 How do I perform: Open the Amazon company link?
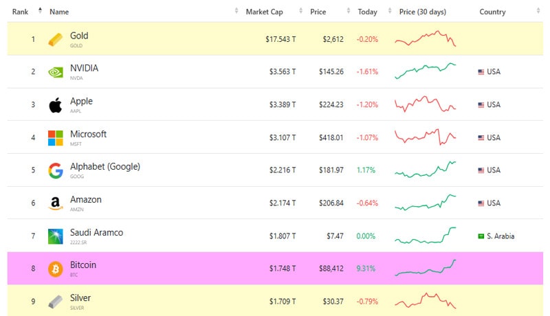coord(85,200)
